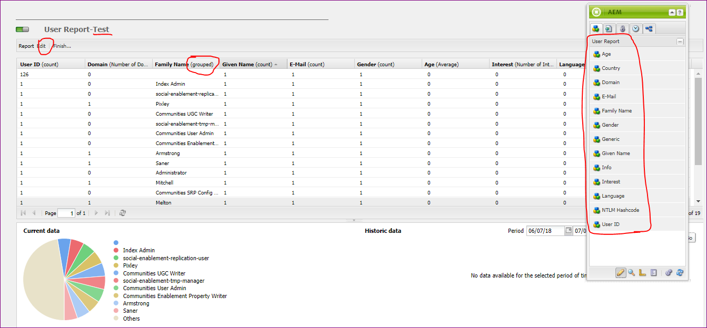The width and height of the screenshot is (707, 328).
Task: Open help with the question mark icon
Action: click(679, 12)
